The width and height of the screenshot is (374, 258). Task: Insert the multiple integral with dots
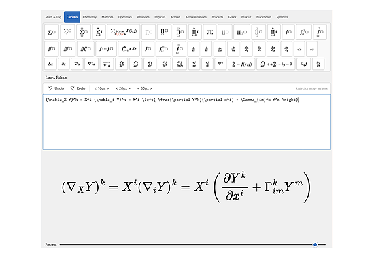(x=106, y=49)
